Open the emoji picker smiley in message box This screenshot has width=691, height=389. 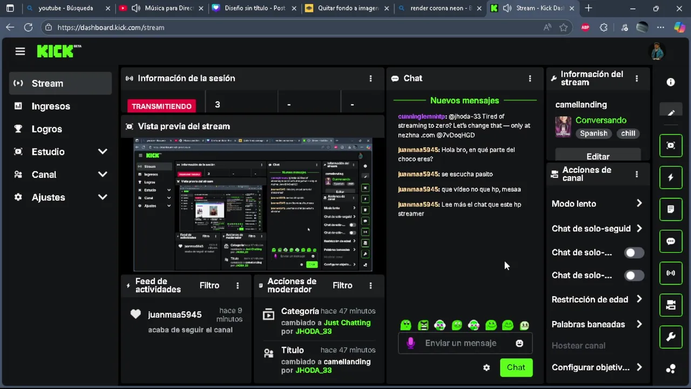coord(519,343)
